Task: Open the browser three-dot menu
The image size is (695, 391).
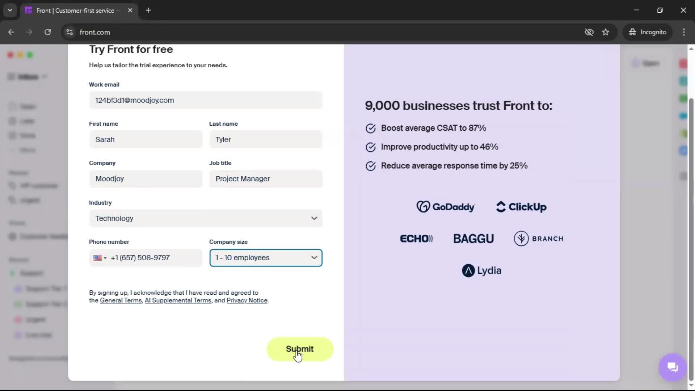Action: pyautogui.click(x=684, y=32)
